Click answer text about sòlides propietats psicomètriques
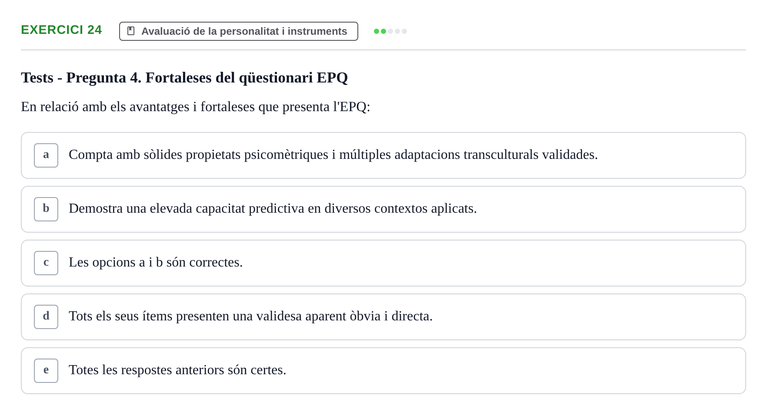The width and height of the screenshot is (767, 415). tap(333, 155)
